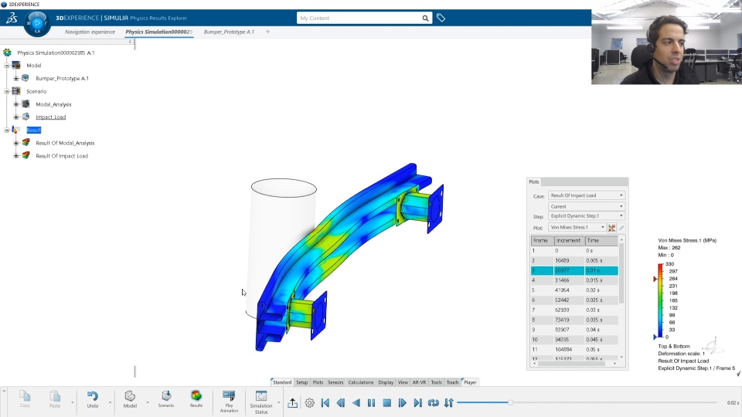Switch to Navigation experience tab
The width and height of the screenshot is (742, 417).
point(90,32)
